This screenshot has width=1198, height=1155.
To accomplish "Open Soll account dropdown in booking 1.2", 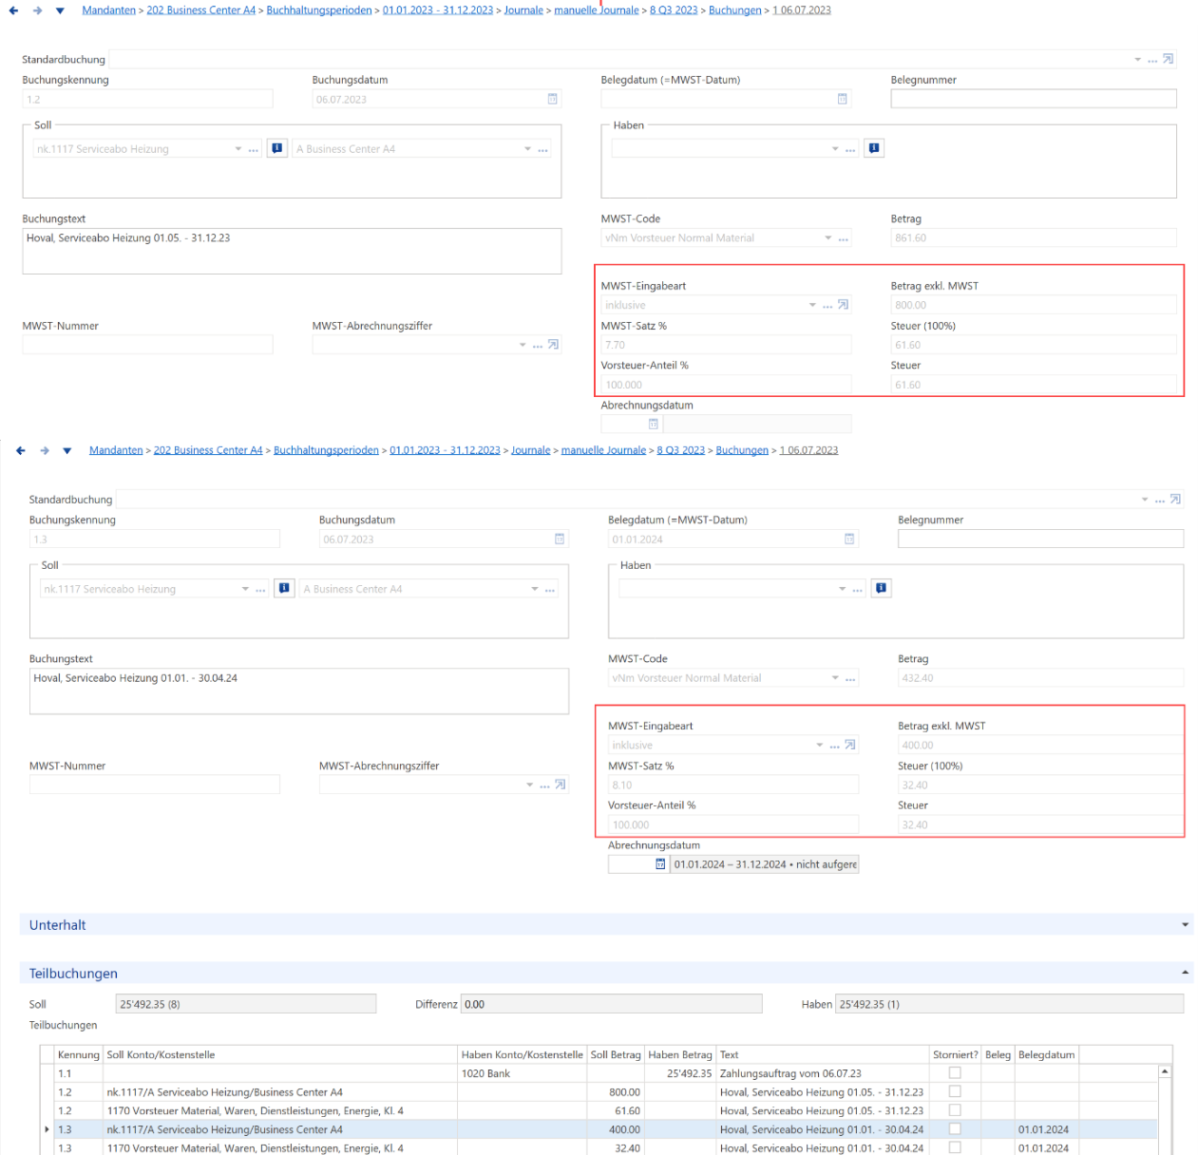I will (238, 149).
